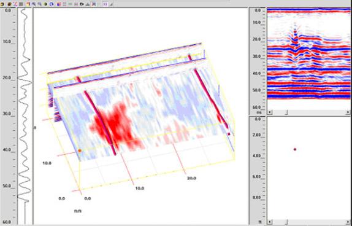Image resolution: width=352 pixels, height=226 pixels.
Task: Click the half-dark contrast circle icon
Action: 45,4
